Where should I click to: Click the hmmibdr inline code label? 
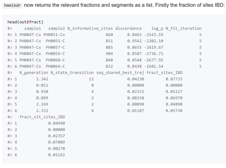[12, 5]
